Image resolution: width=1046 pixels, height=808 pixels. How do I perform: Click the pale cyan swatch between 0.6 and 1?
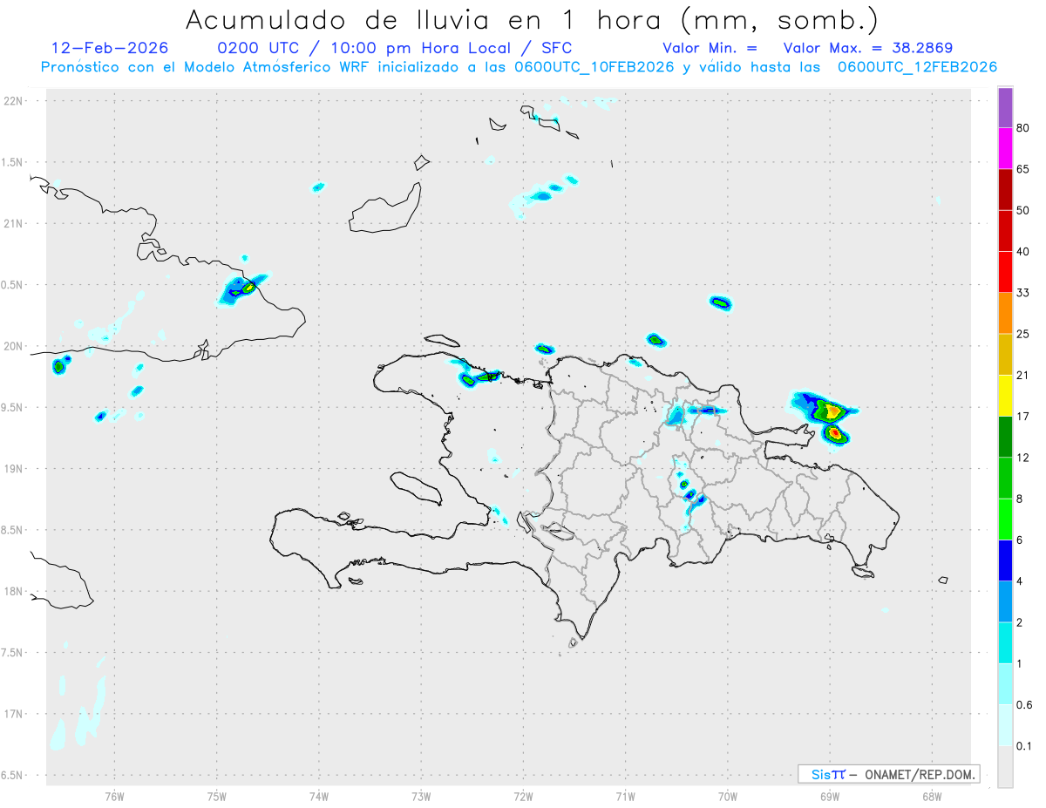click(1005, 684)
